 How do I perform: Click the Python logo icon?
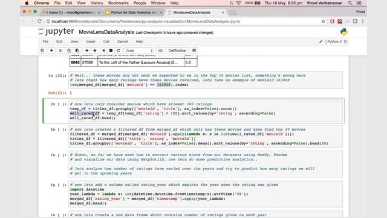pyautogui.click(x=344, y=32)
